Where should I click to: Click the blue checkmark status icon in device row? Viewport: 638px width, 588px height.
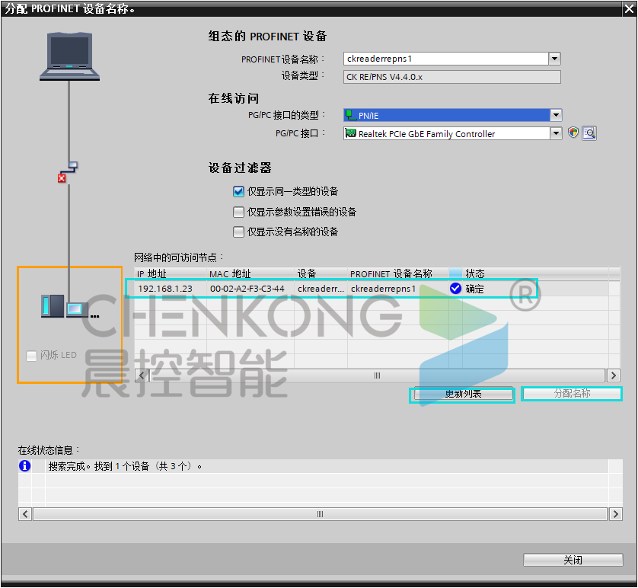[x=455, y=289]
